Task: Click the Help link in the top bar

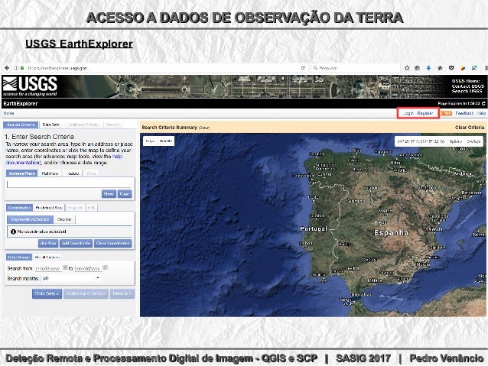Action: tap(481, 113)
